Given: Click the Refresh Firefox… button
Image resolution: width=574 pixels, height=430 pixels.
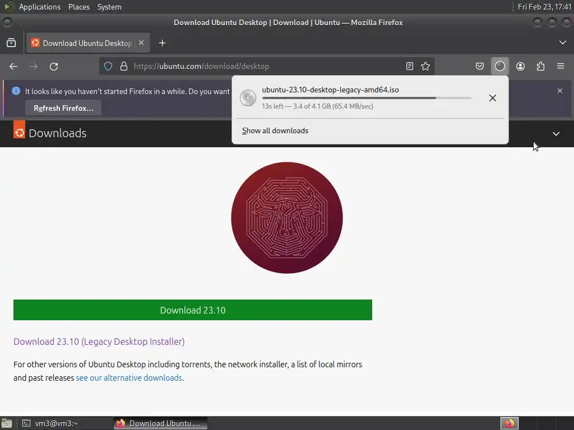Looking at the screenshot, I should tap(63, 108).
